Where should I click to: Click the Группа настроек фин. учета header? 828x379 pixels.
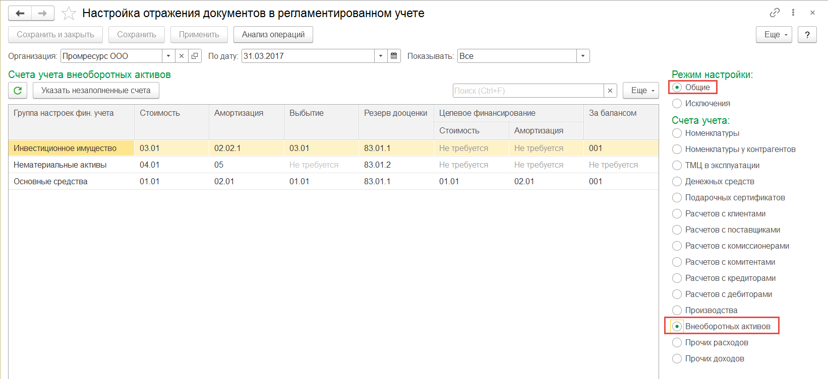point(71,122)
